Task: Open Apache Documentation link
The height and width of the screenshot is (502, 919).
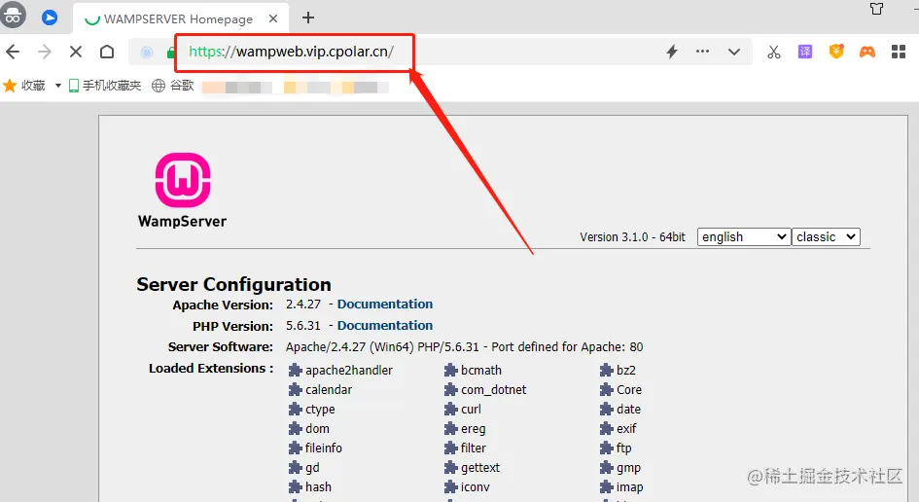Action: pos(384,305)
